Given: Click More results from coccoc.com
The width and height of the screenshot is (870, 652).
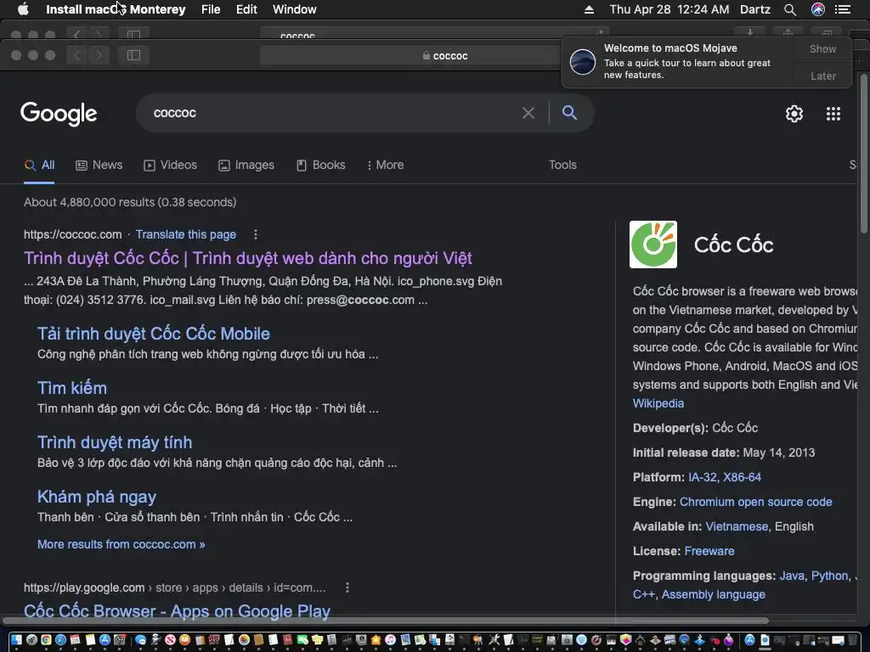Looking at the screenshot, I should click(x=121, y=544).
